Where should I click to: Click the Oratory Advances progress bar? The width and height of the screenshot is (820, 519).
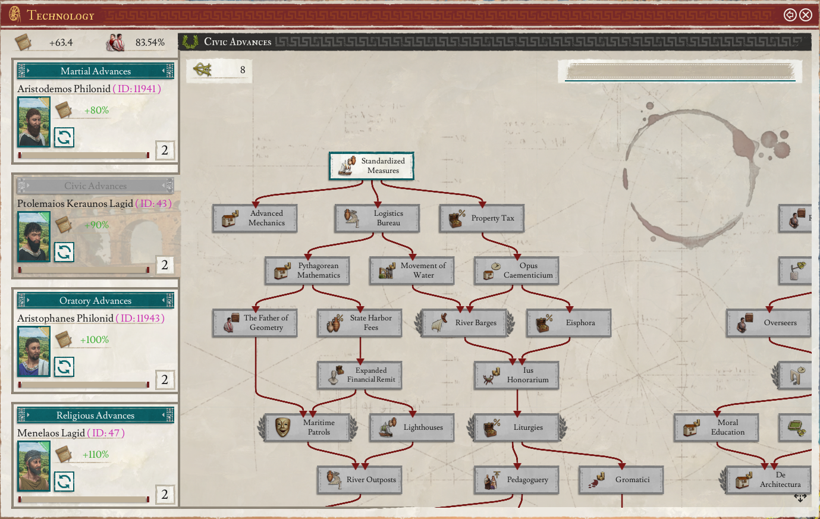tap(84, 385)
